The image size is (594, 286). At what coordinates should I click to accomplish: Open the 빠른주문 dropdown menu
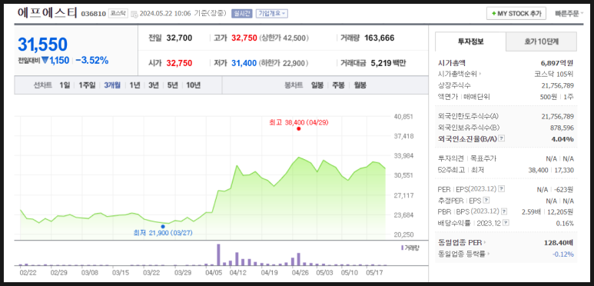coord(569,14)
